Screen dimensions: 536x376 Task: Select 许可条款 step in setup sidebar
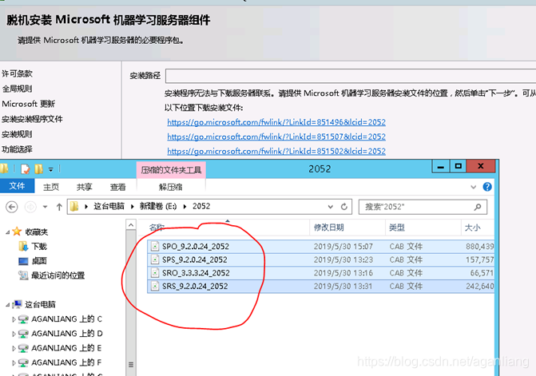click(x=17, y=73)
